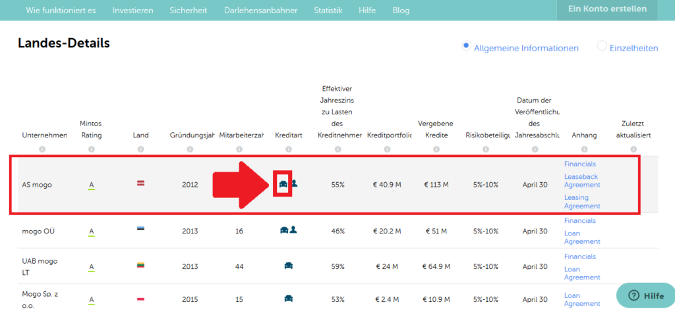Open Leasing Agreement link for AS mogo

582,202
